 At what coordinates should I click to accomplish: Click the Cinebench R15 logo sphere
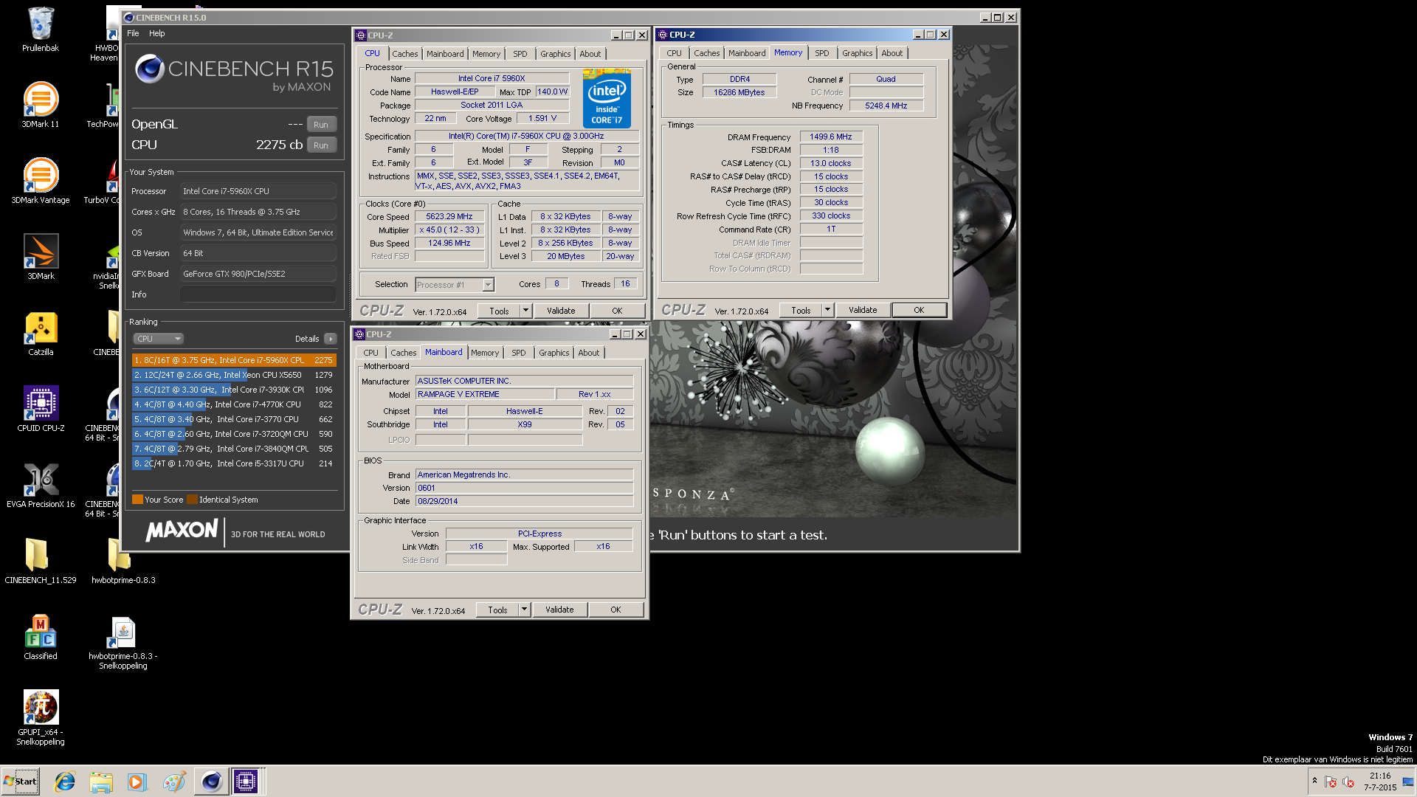click(x=150, y=69)
